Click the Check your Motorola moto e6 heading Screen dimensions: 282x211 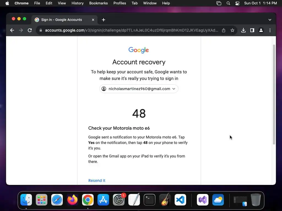(119, 128)
